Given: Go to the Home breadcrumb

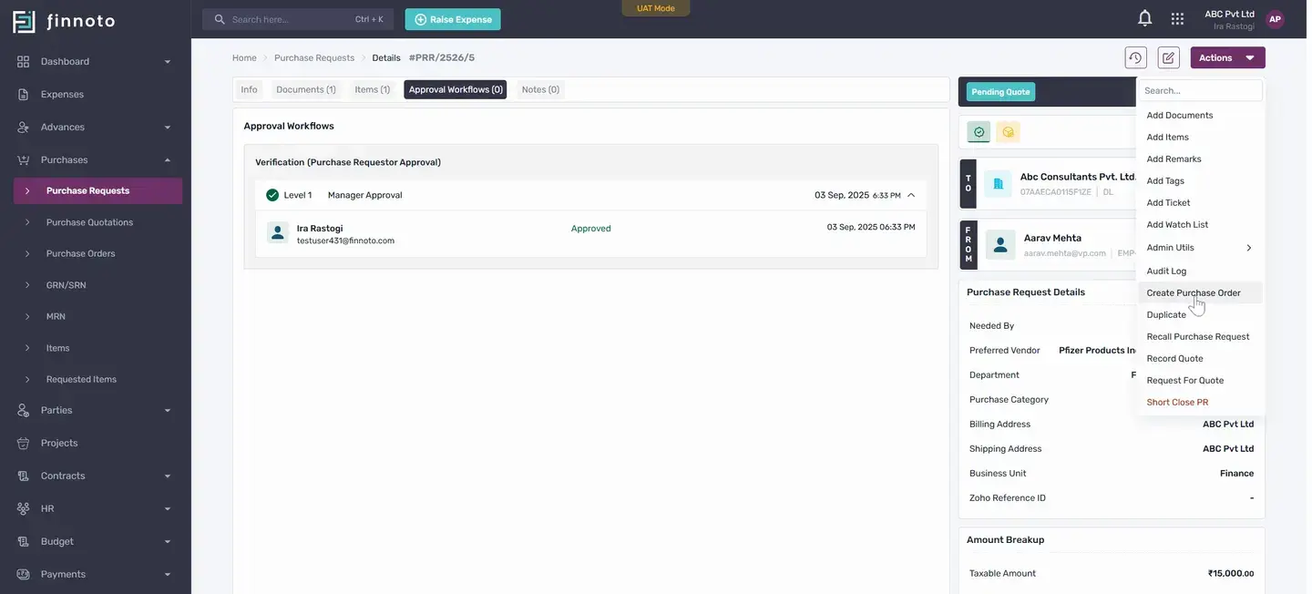Looking at the screenshot, I should tap(244, 57).
